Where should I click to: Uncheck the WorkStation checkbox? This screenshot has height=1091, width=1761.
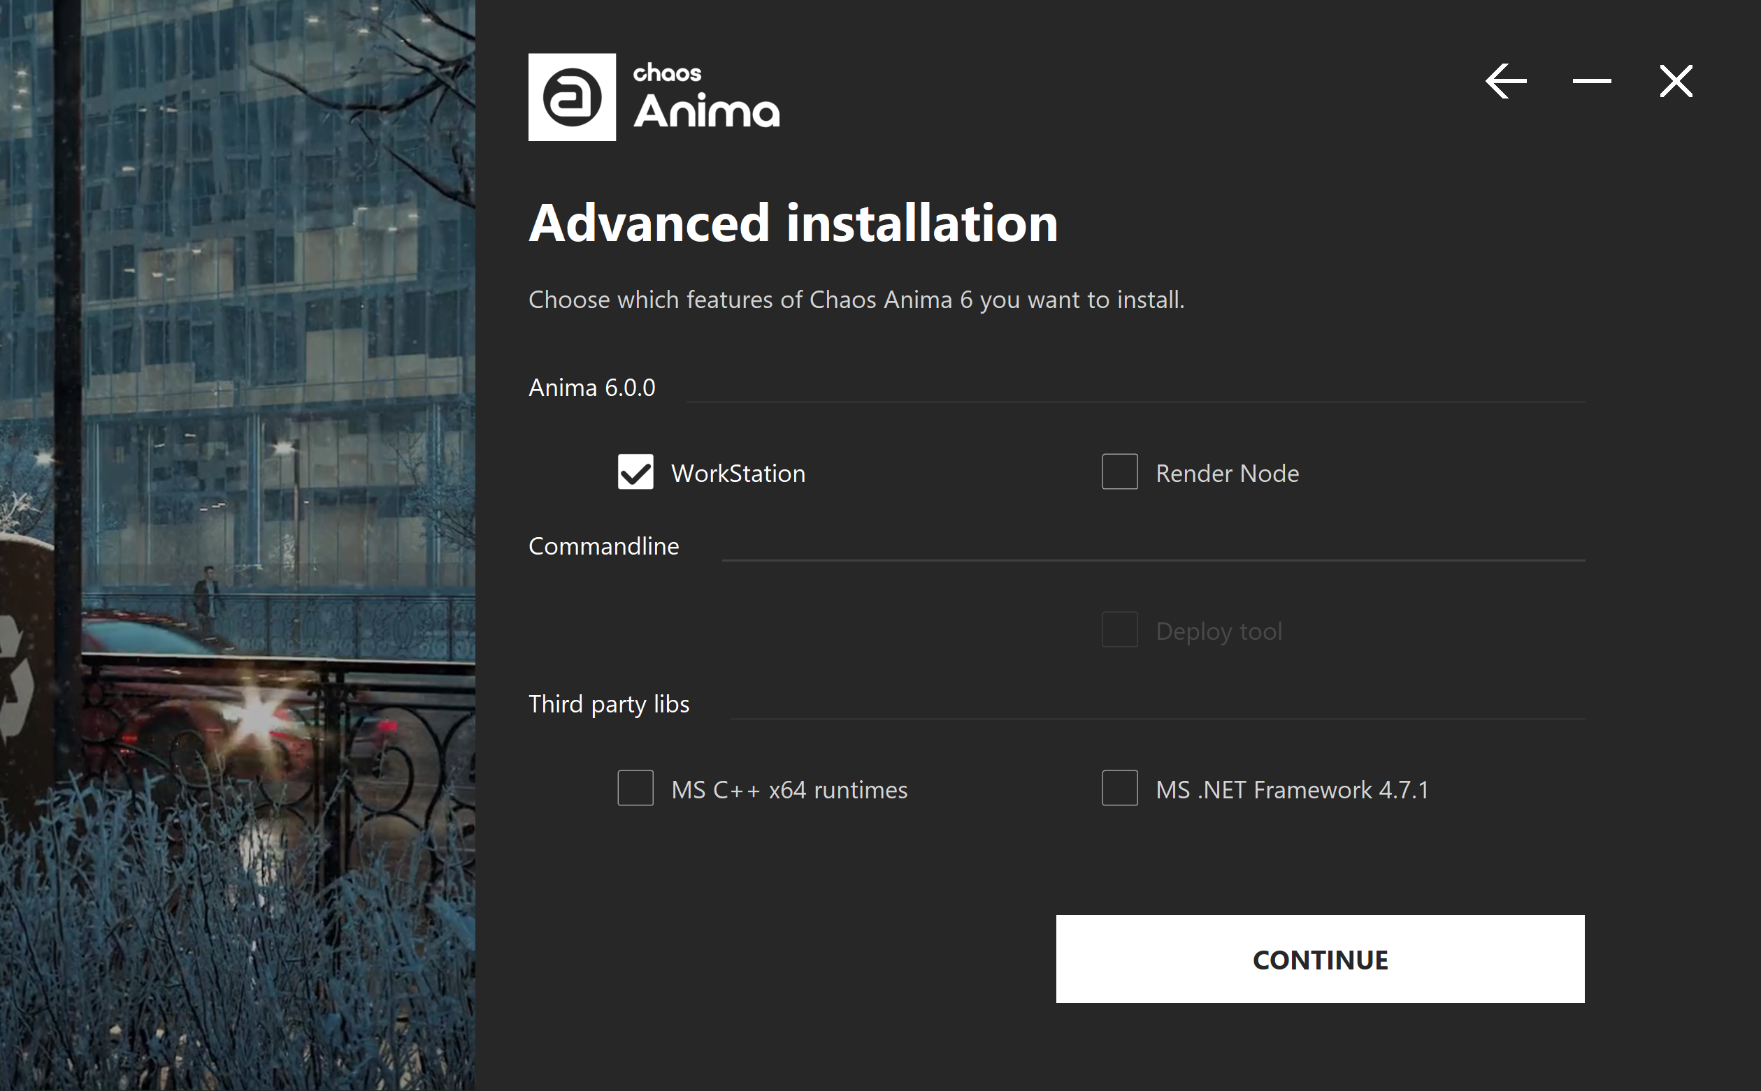tap(635, 472)
